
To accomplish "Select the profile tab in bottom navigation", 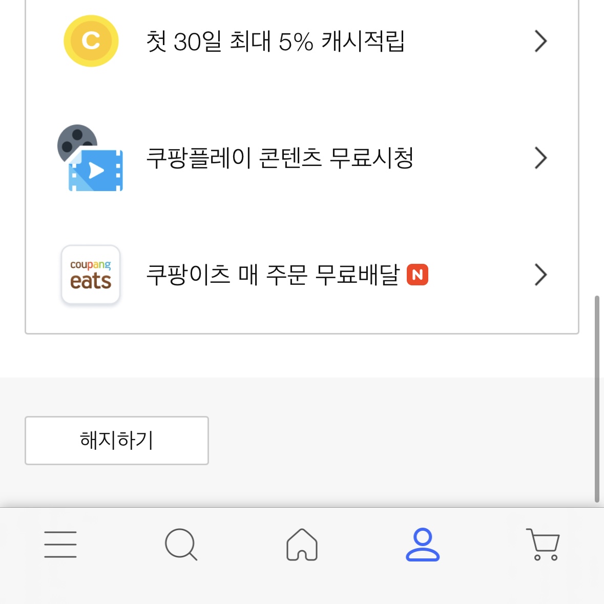I will 423,545.
